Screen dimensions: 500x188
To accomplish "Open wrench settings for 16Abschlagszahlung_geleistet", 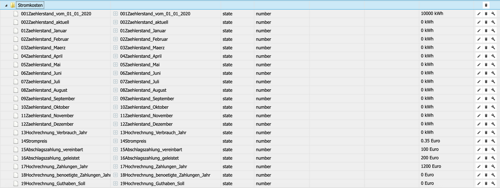I will pos(493,158).
